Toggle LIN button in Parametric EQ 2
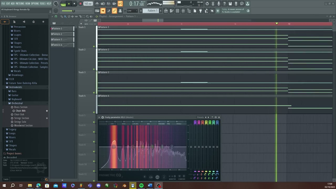Screen dimensions: 336x189 [x=151, y=177]
